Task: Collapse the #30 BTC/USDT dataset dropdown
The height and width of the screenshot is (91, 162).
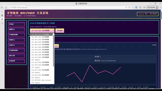Action: click(42, 31)
